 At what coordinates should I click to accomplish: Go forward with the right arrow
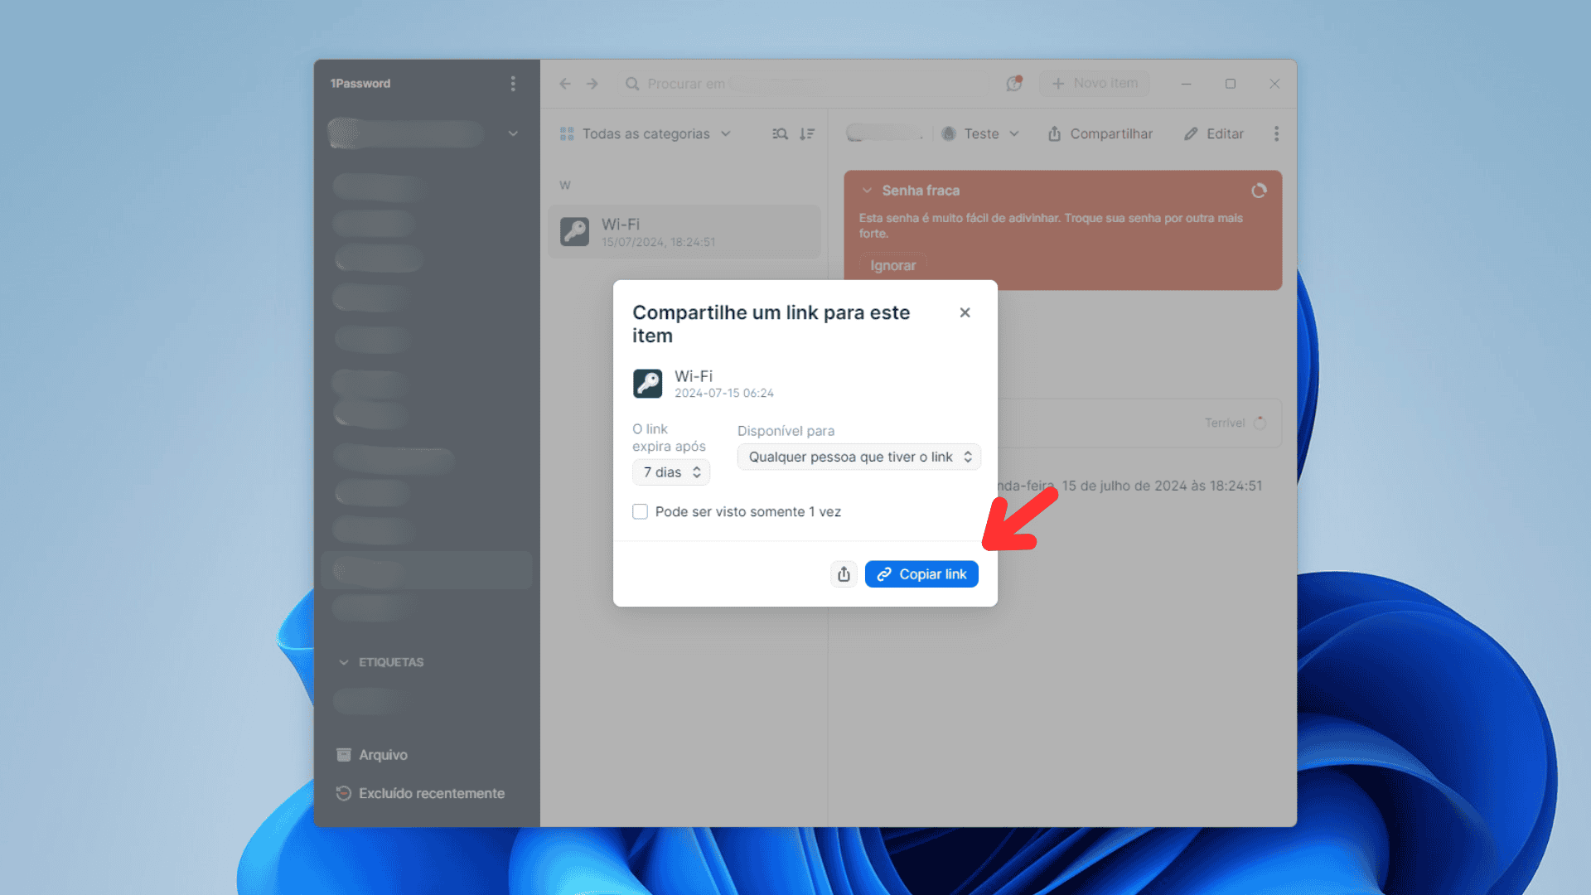click(x=592, y=84)
